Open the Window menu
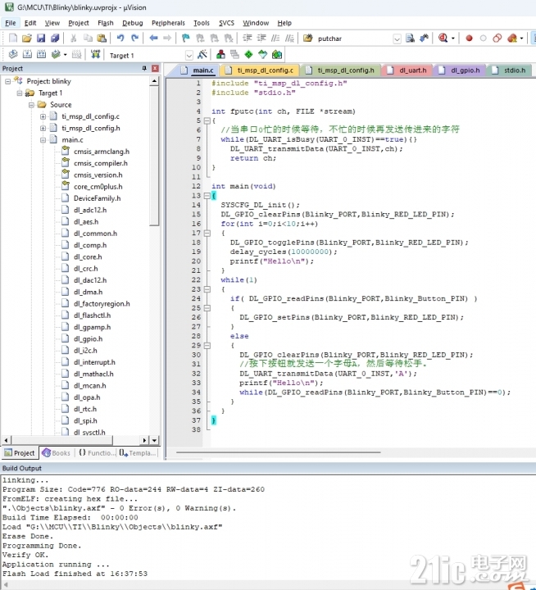Image resolution: width=536 pixels, height=590 pixels. point(256,23)
